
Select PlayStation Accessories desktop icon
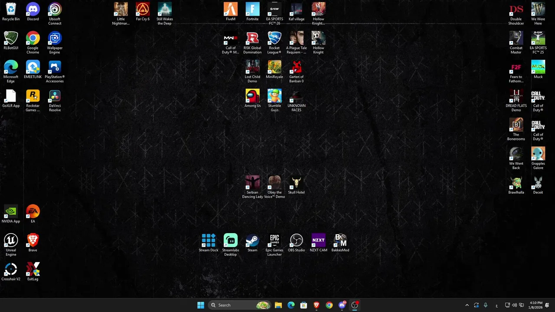point(55,72)
